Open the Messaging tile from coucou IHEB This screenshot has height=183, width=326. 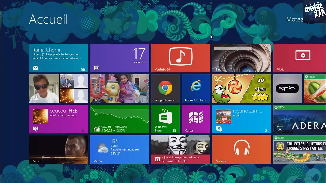click(58, 119)
